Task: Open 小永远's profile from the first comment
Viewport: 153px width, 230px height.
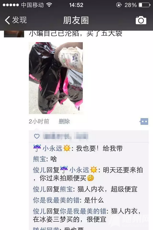Action: click(x=52, y=148)
